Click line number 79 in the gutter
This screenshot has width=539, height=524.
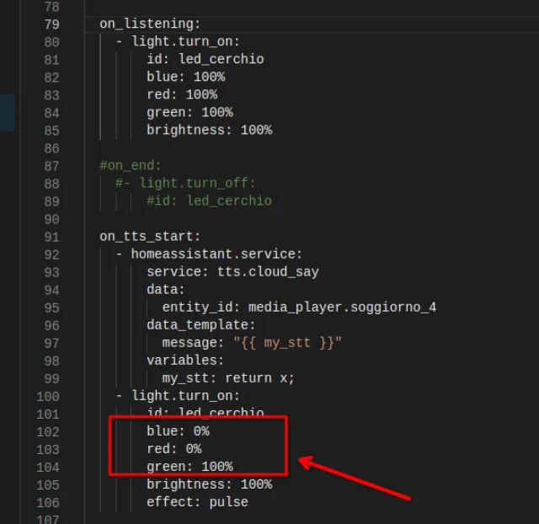pos(51,24)
